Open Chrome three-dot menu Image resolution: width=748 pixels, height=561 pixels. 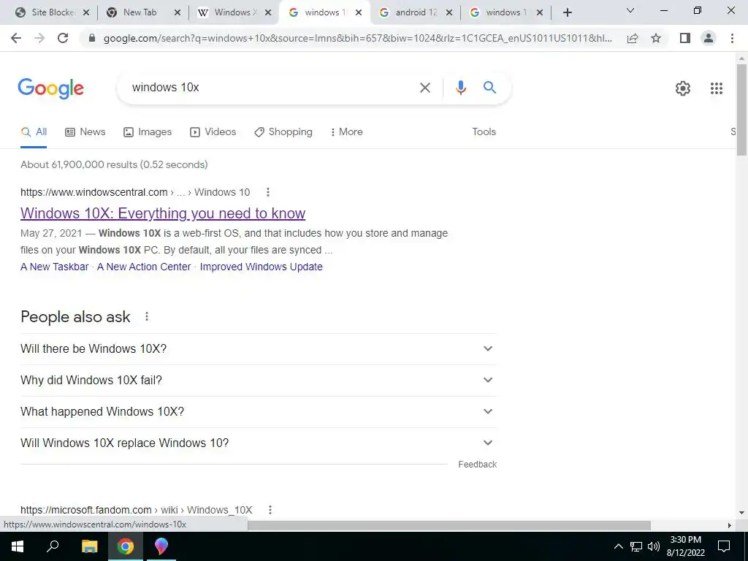732,38
